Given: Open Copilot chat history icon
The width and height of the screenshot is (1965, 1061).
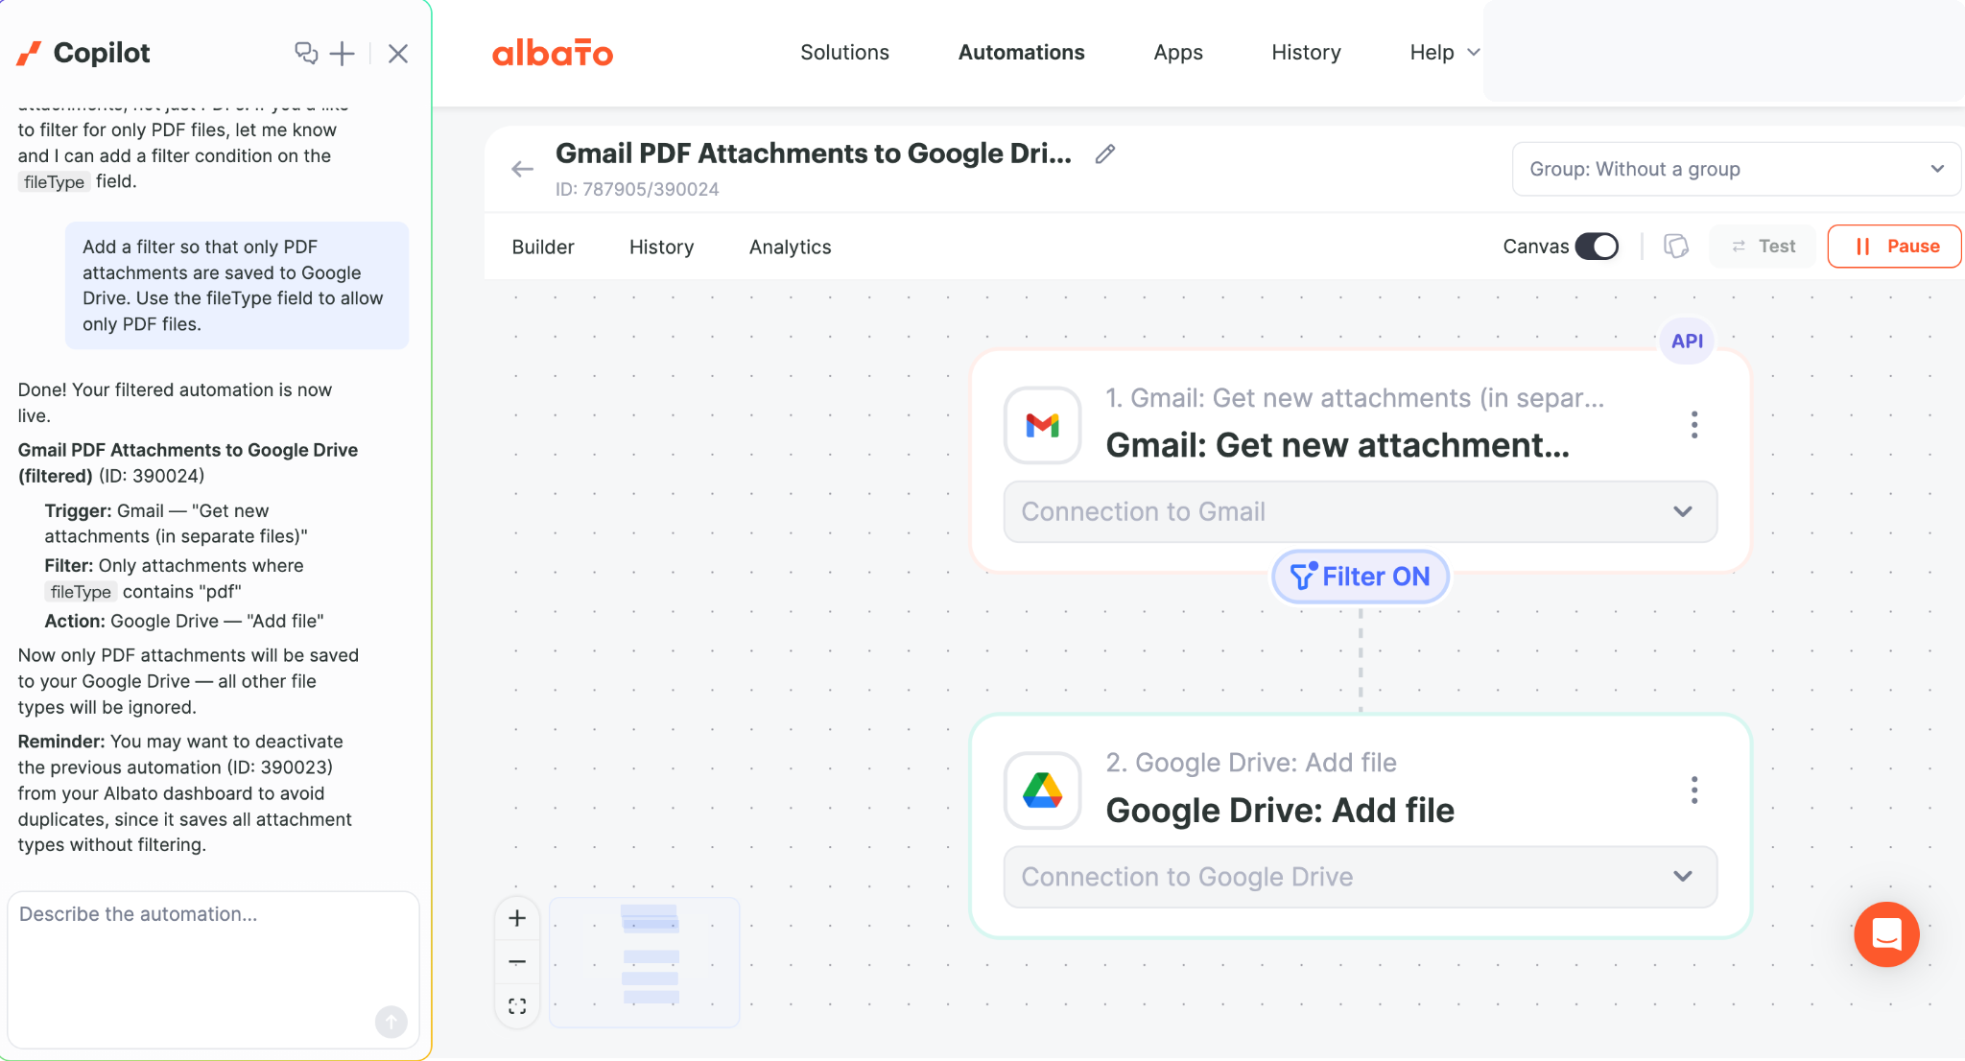Looking at the screenshot, I should pos(306,53).
